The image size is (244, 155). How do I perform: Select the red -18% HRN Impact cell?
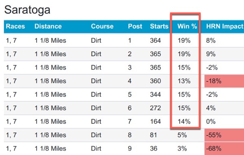224,81
